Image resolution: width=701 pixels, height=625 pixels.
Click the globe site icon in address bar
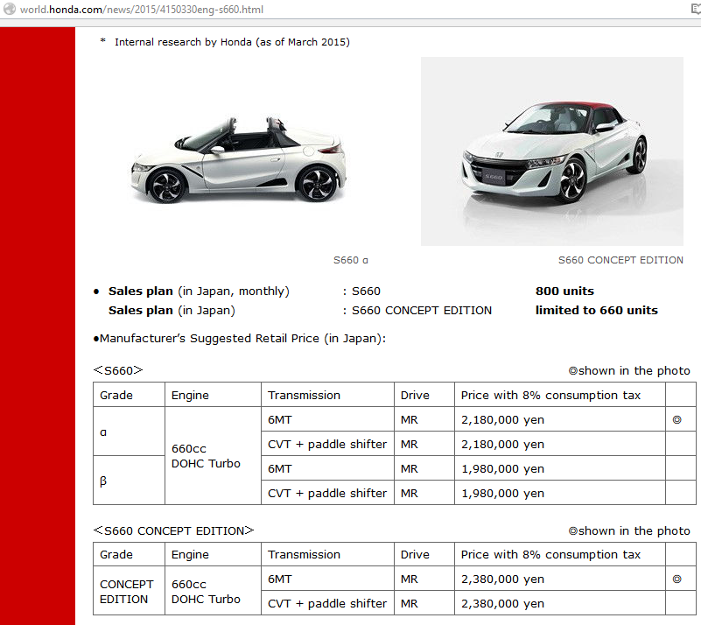pyautogui.click(x=10, y=9)
